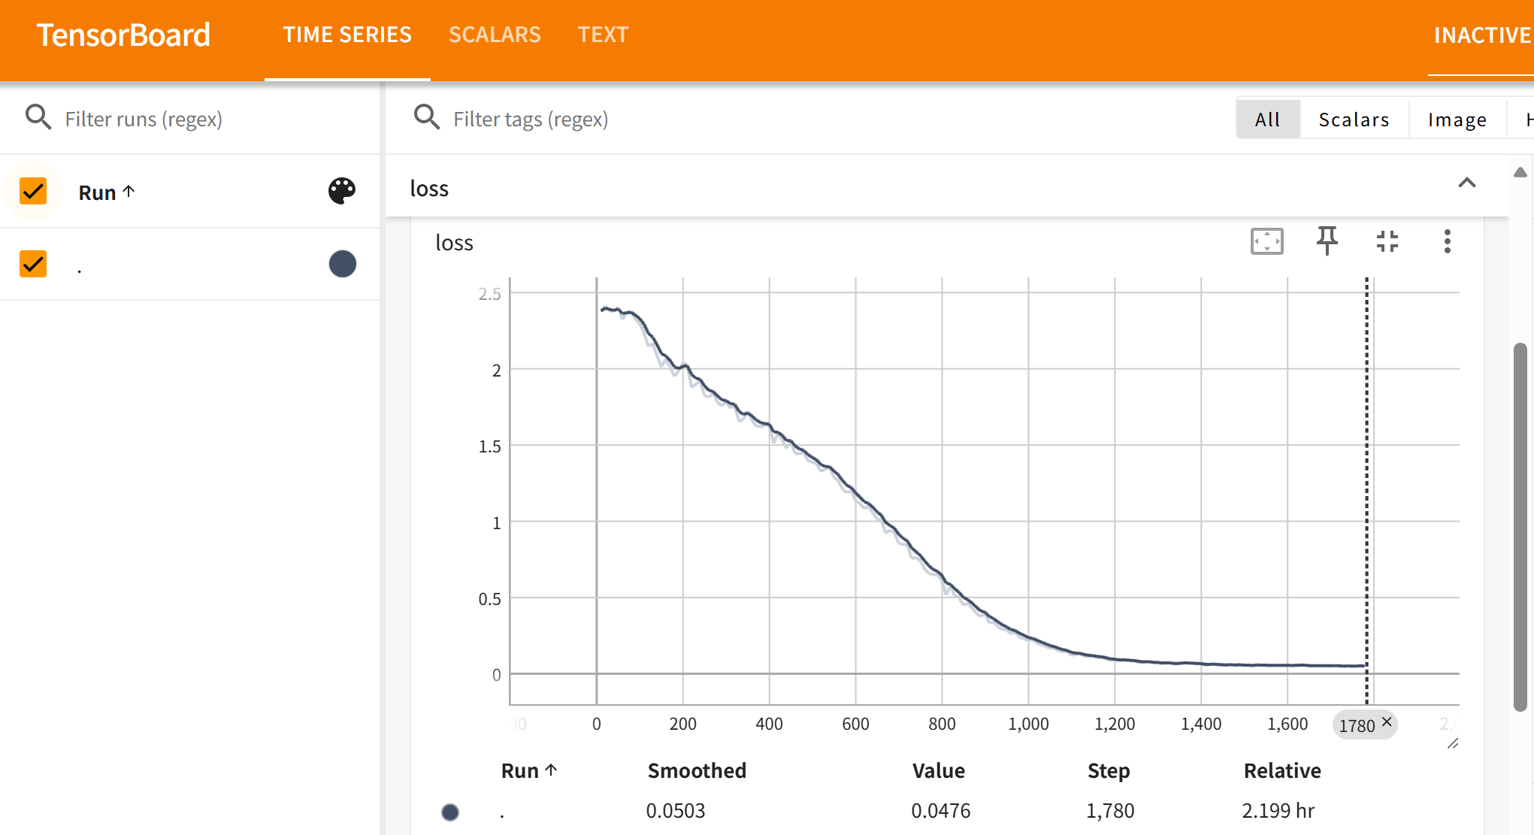1534x835 pixels.
Task: Click the run color palette icon
Action: [x=342, y=191]
